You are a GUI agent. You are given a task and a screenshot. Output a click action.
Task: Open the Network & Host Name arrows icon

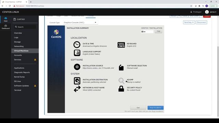[x=77, y=89]
